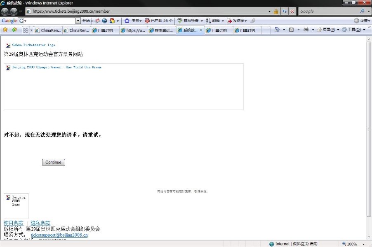Open the 设置 settings menu

pos(362,21)
